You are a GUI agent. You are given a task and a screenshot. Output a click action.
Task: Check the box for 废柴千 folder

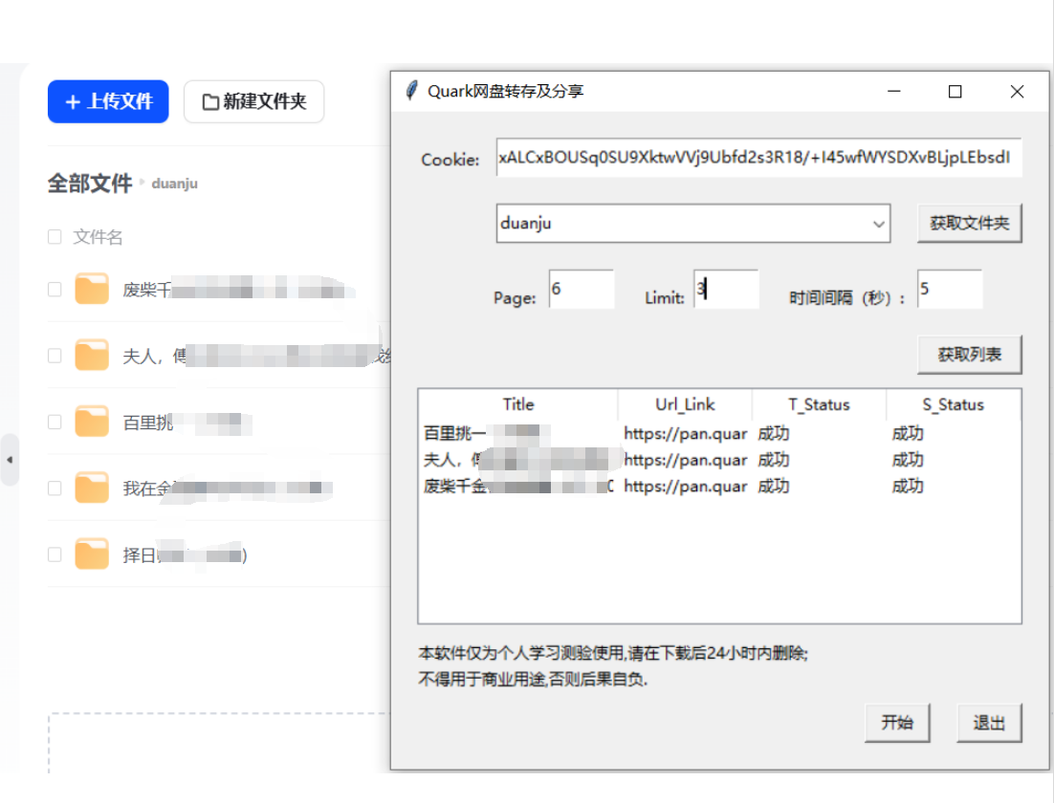click(55, 289)
